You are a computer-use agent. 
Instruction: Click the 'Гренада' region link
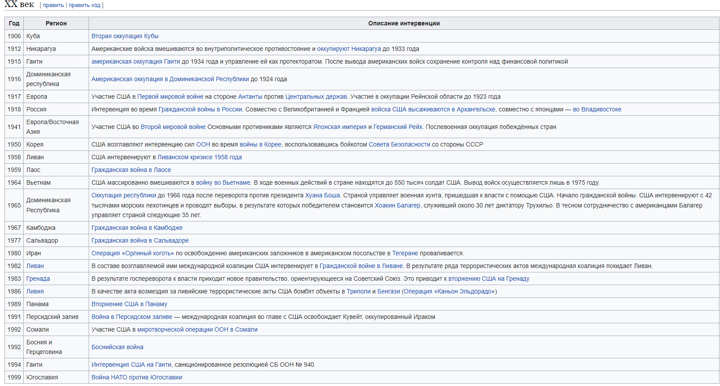tap(38, 279)
